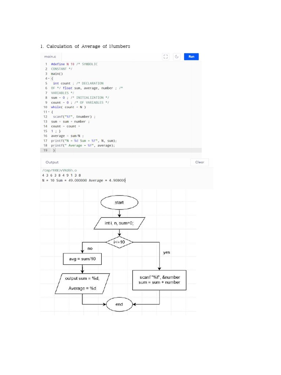Select the end terminator oval
Image resolution: width=281 pixels, height=375 pixels.
click(119, 304)
